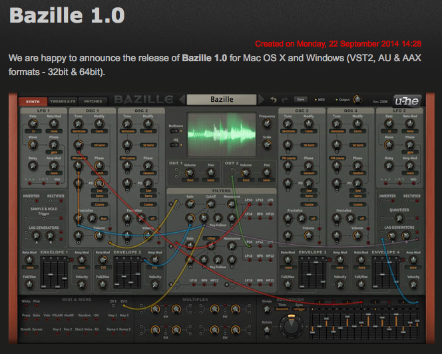The image size is (442, 354).
Task: Open the PATCHES tab
Action: [93, 101]
